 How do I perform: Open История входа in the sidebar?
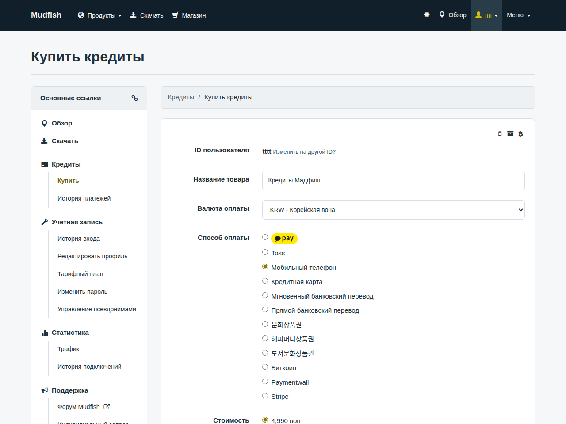79,238
